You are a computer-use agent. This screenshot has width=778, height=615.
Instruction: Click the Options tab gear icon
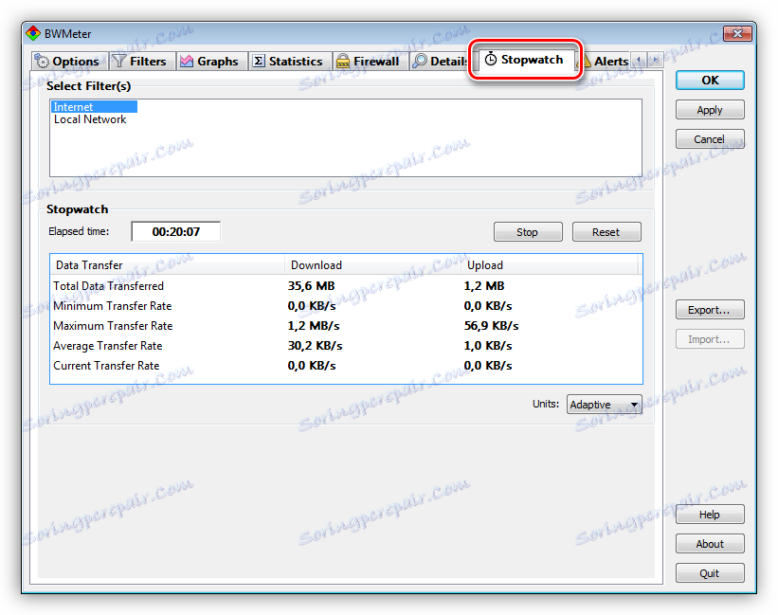[x=43, y=61]
